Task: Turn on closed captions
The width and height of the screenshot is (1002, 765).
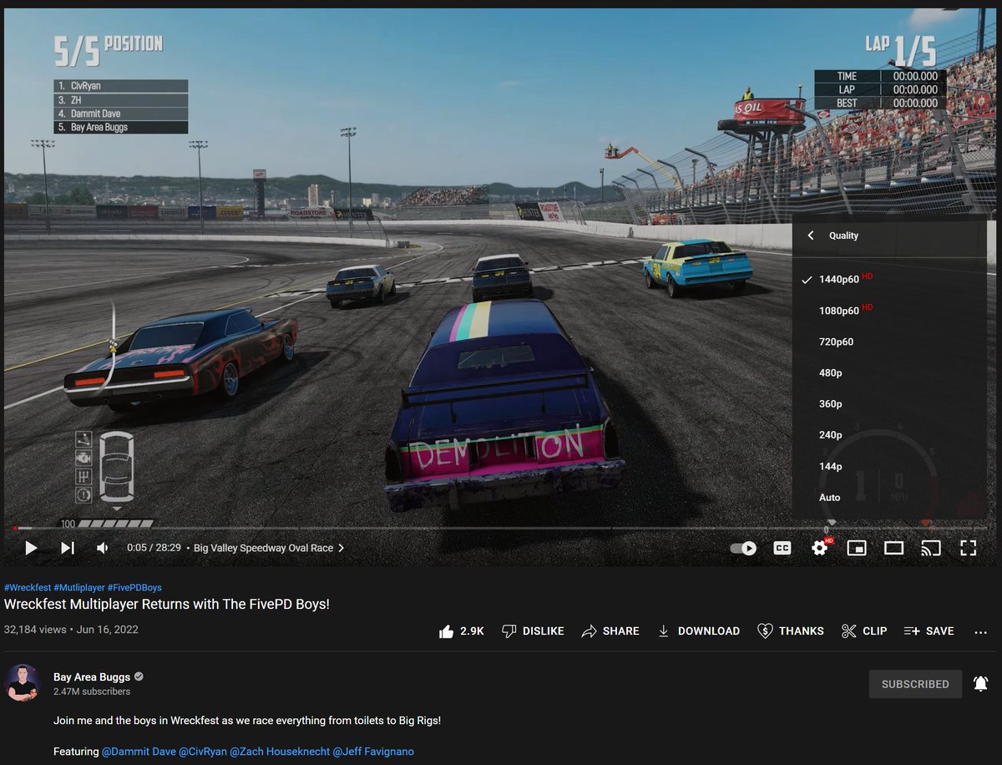Action: point(782,548)
